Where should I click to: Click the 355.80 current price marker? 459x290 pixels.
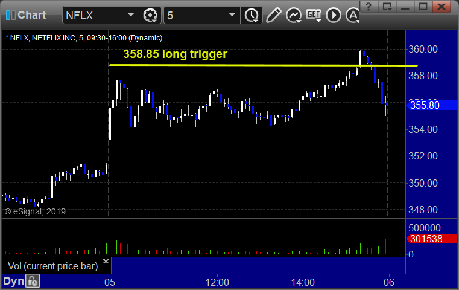click(x=431, y=105)
